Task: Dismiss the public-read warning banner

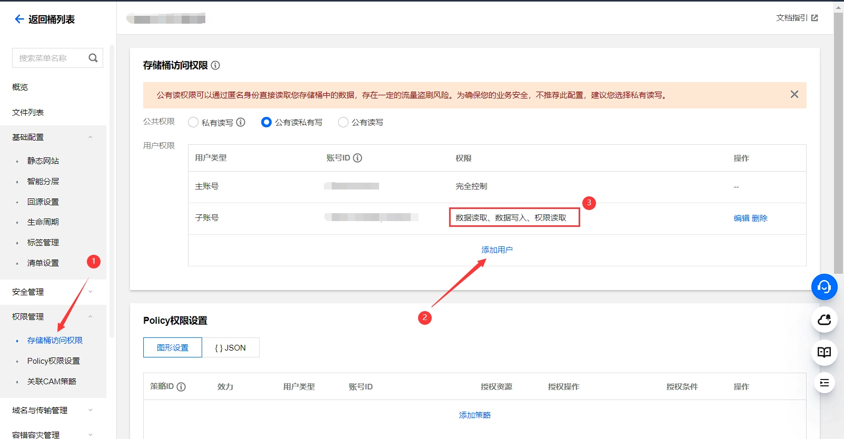Action: pyautogui.click(x=794, y=95)
